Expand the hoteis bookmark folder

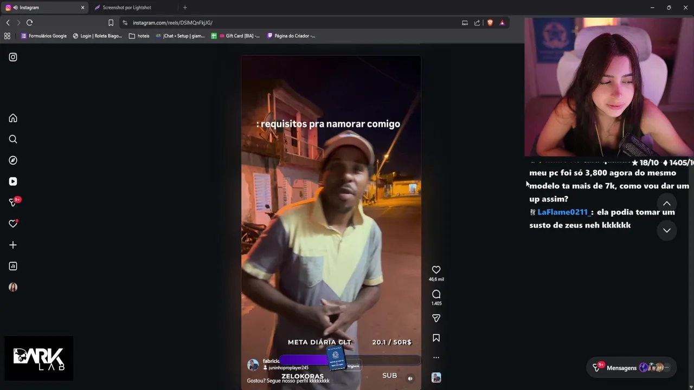(x=139, y=36)
